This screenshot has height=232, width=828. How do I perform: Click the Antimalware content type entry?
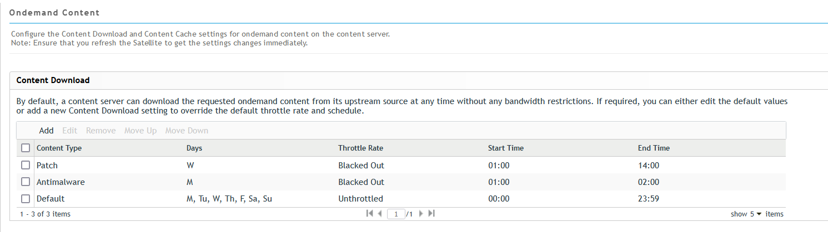point(61,182)
